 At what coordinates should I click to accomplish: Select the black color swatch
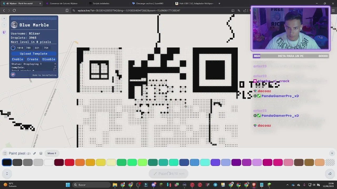point(7,162)
